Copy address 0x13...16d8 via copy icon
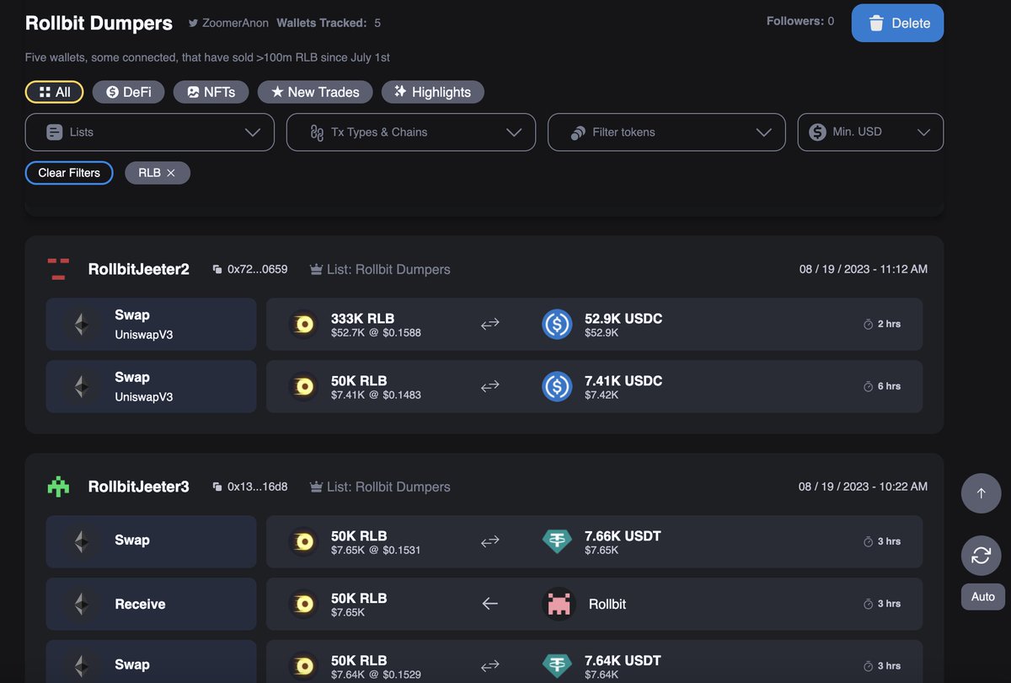Screen dimensions: 1011x683 [217, 487]
